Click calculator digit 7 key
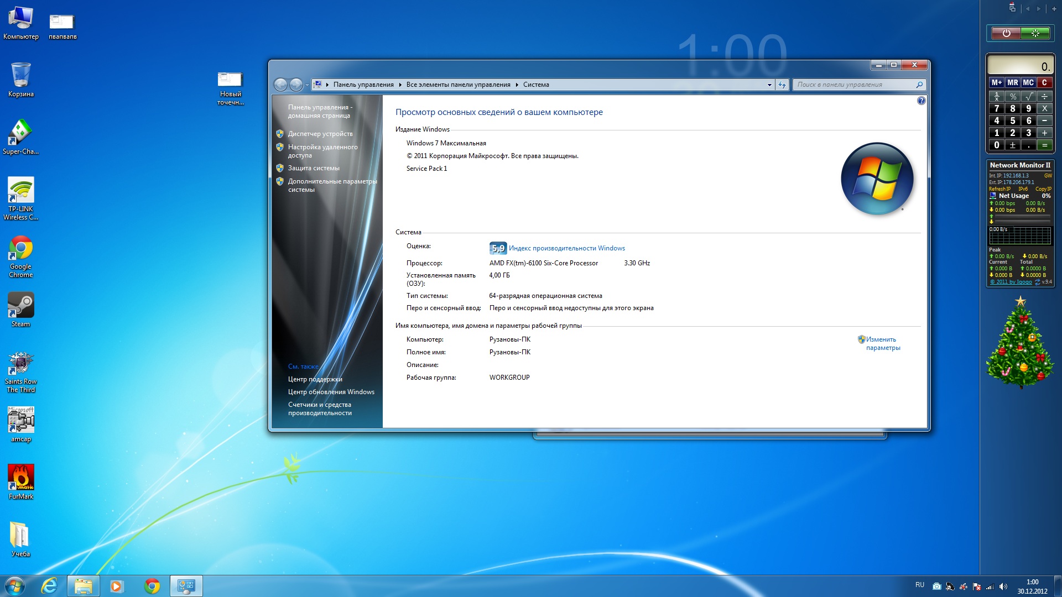This screenshot has height=597, width=1062. [x=997, y=108]
